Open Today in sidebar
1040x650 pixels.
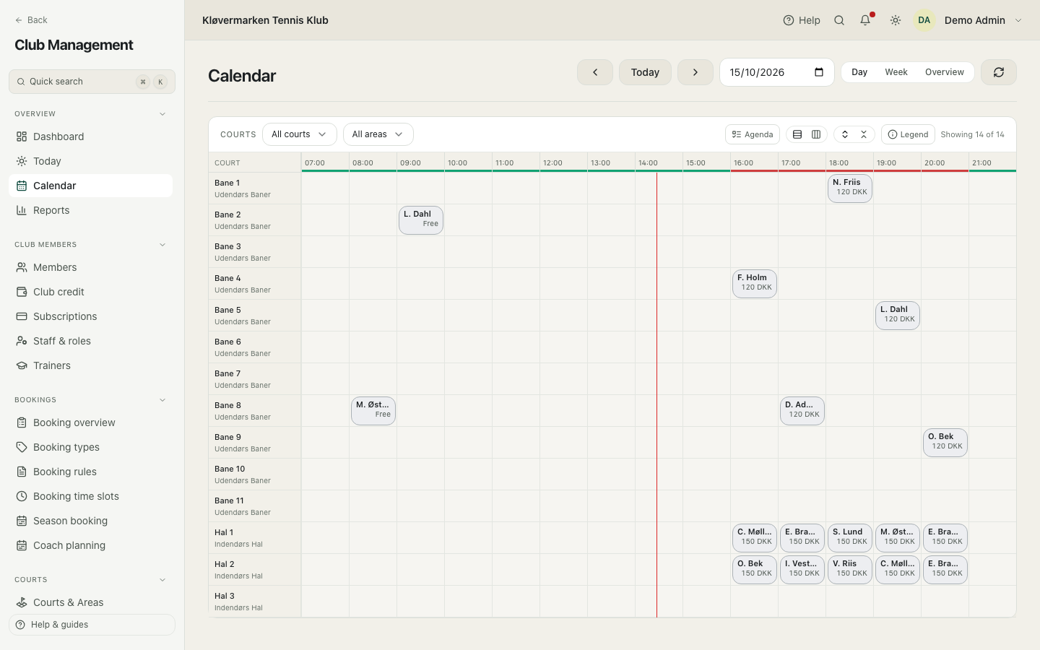90,161
